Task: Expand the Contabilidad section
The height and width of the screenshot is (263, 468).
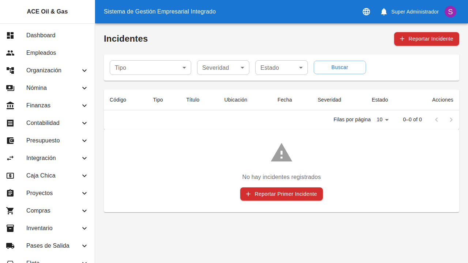Action: click(84, 123)
